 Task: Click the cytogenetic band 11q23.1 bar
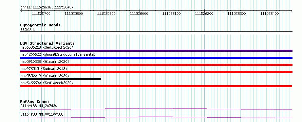tap(156, 33)
